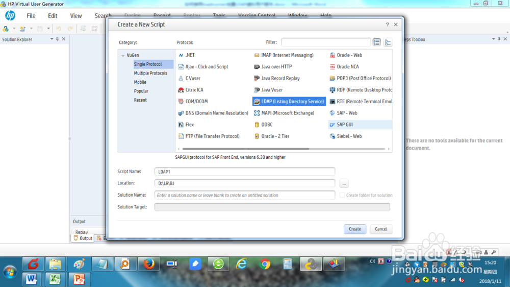Viewport: 510px width, 287px height.
Task: Open Chrome from the taskbar
Action: [x=265, y=264]
